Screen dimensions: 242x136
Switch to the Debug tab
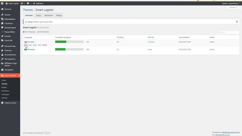(59, 15)
